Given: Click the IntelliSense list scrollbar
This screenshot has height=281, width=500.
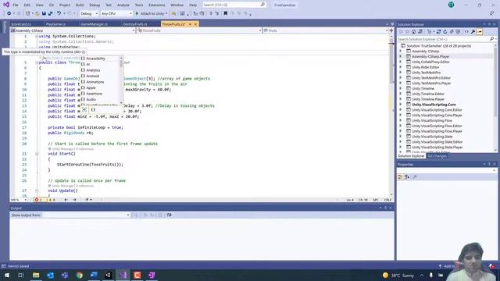Looking at the screenshot, I should click(x=121, y=80).
